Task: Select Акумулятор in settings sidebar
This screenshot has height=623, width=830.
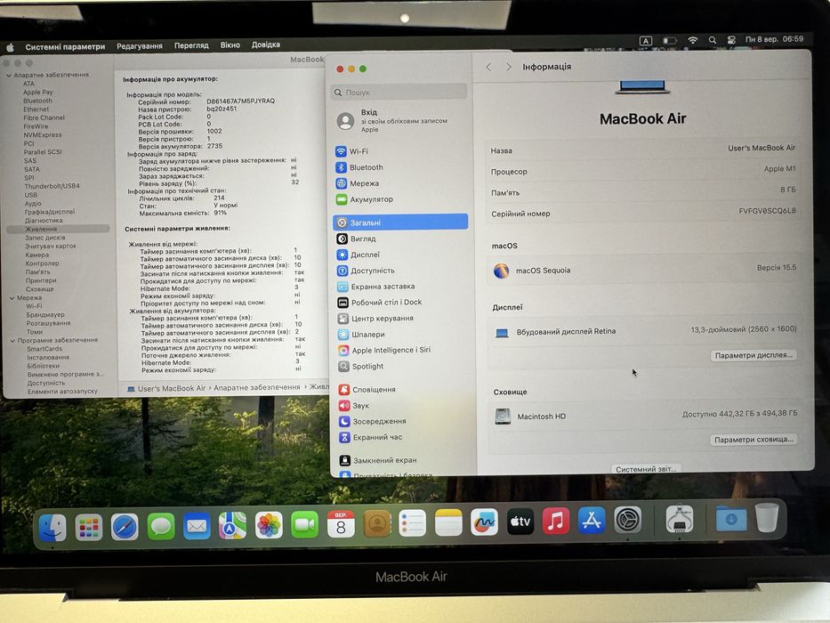Action: point(400,199)
